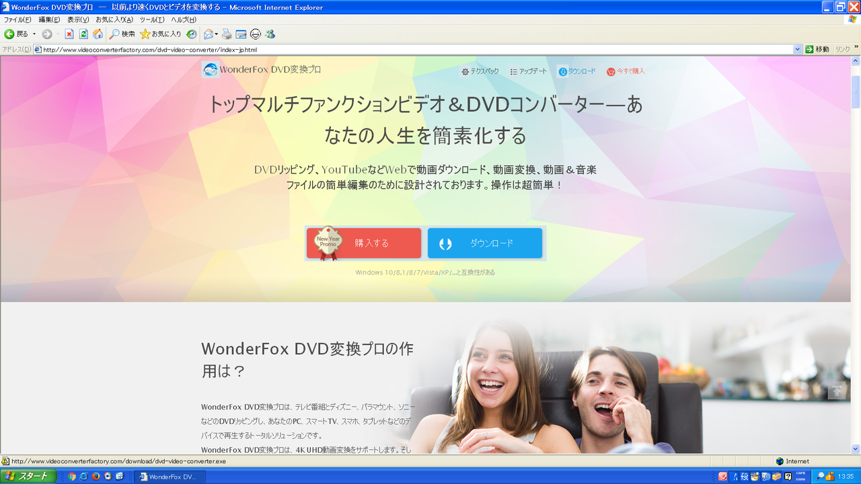Click inside the address URL field

point(417,50)
